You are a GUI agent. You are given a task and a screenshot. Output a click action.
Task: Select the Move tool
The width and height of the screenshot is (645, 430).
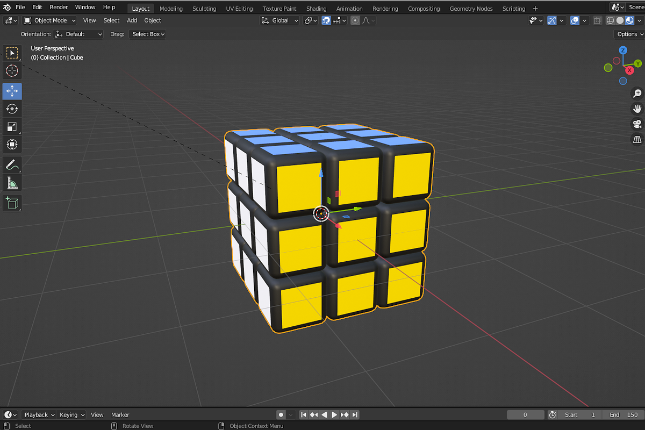click(x=12, y=91)
